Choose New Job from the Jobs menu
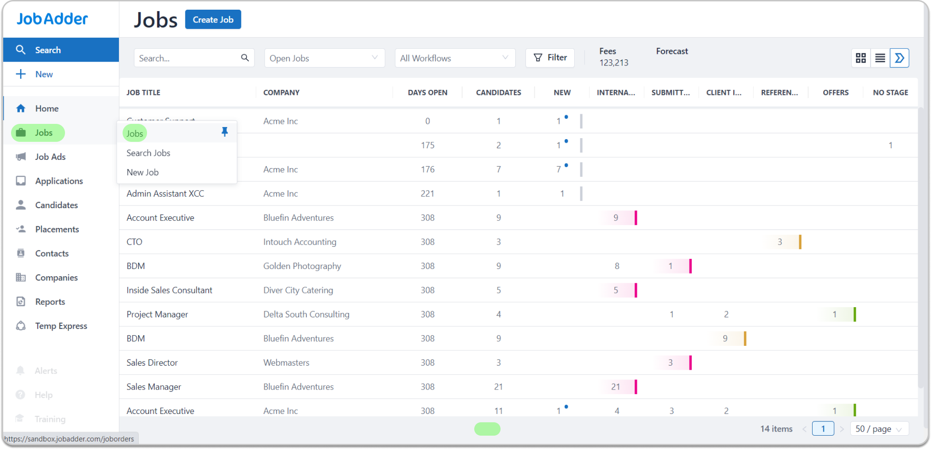The width and height of the screenshot is (931, 449). pos(142,172)
